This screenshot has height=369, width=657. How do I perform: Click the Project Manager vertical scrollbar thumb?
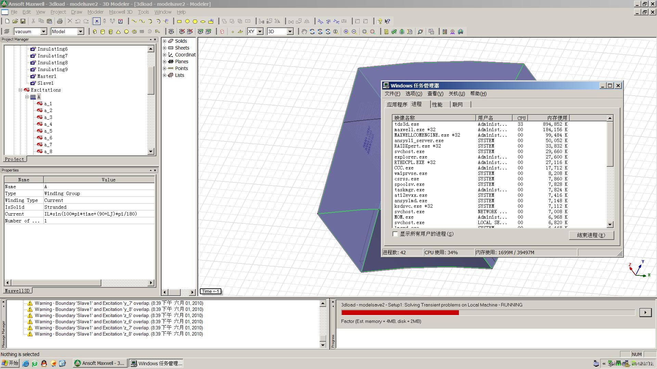click(x=151, y=80)
